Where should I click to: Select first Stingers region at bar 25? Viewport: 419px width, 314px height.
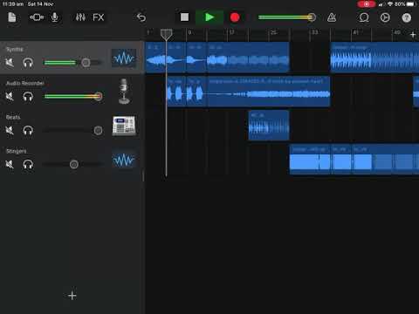coord(310,160)
